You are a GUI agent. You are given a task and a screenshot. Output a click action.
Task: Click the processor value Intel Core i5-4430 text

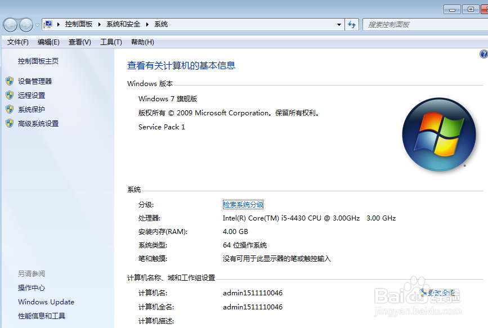[309, 218]
